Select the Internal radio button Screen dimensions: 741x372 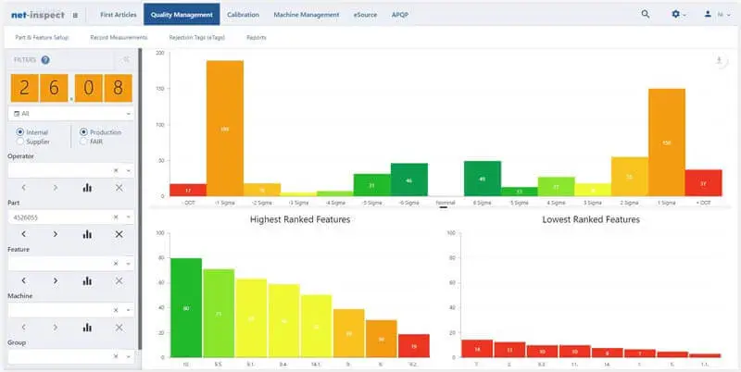pos(20,132)
